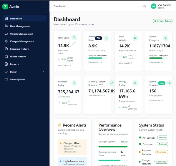Click the ₹25,234.67 revenue value
Screen dimensions: 176x166
pyautogui.click(x=69, y=92)
